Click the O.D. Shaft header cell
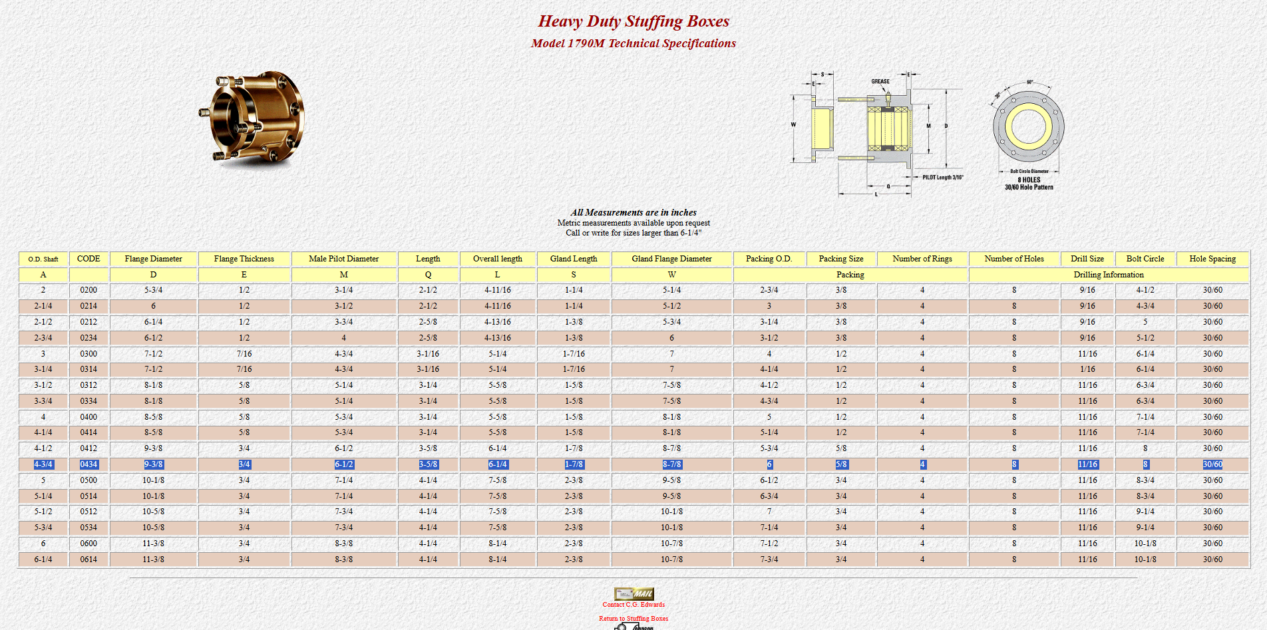 [43, 259]
